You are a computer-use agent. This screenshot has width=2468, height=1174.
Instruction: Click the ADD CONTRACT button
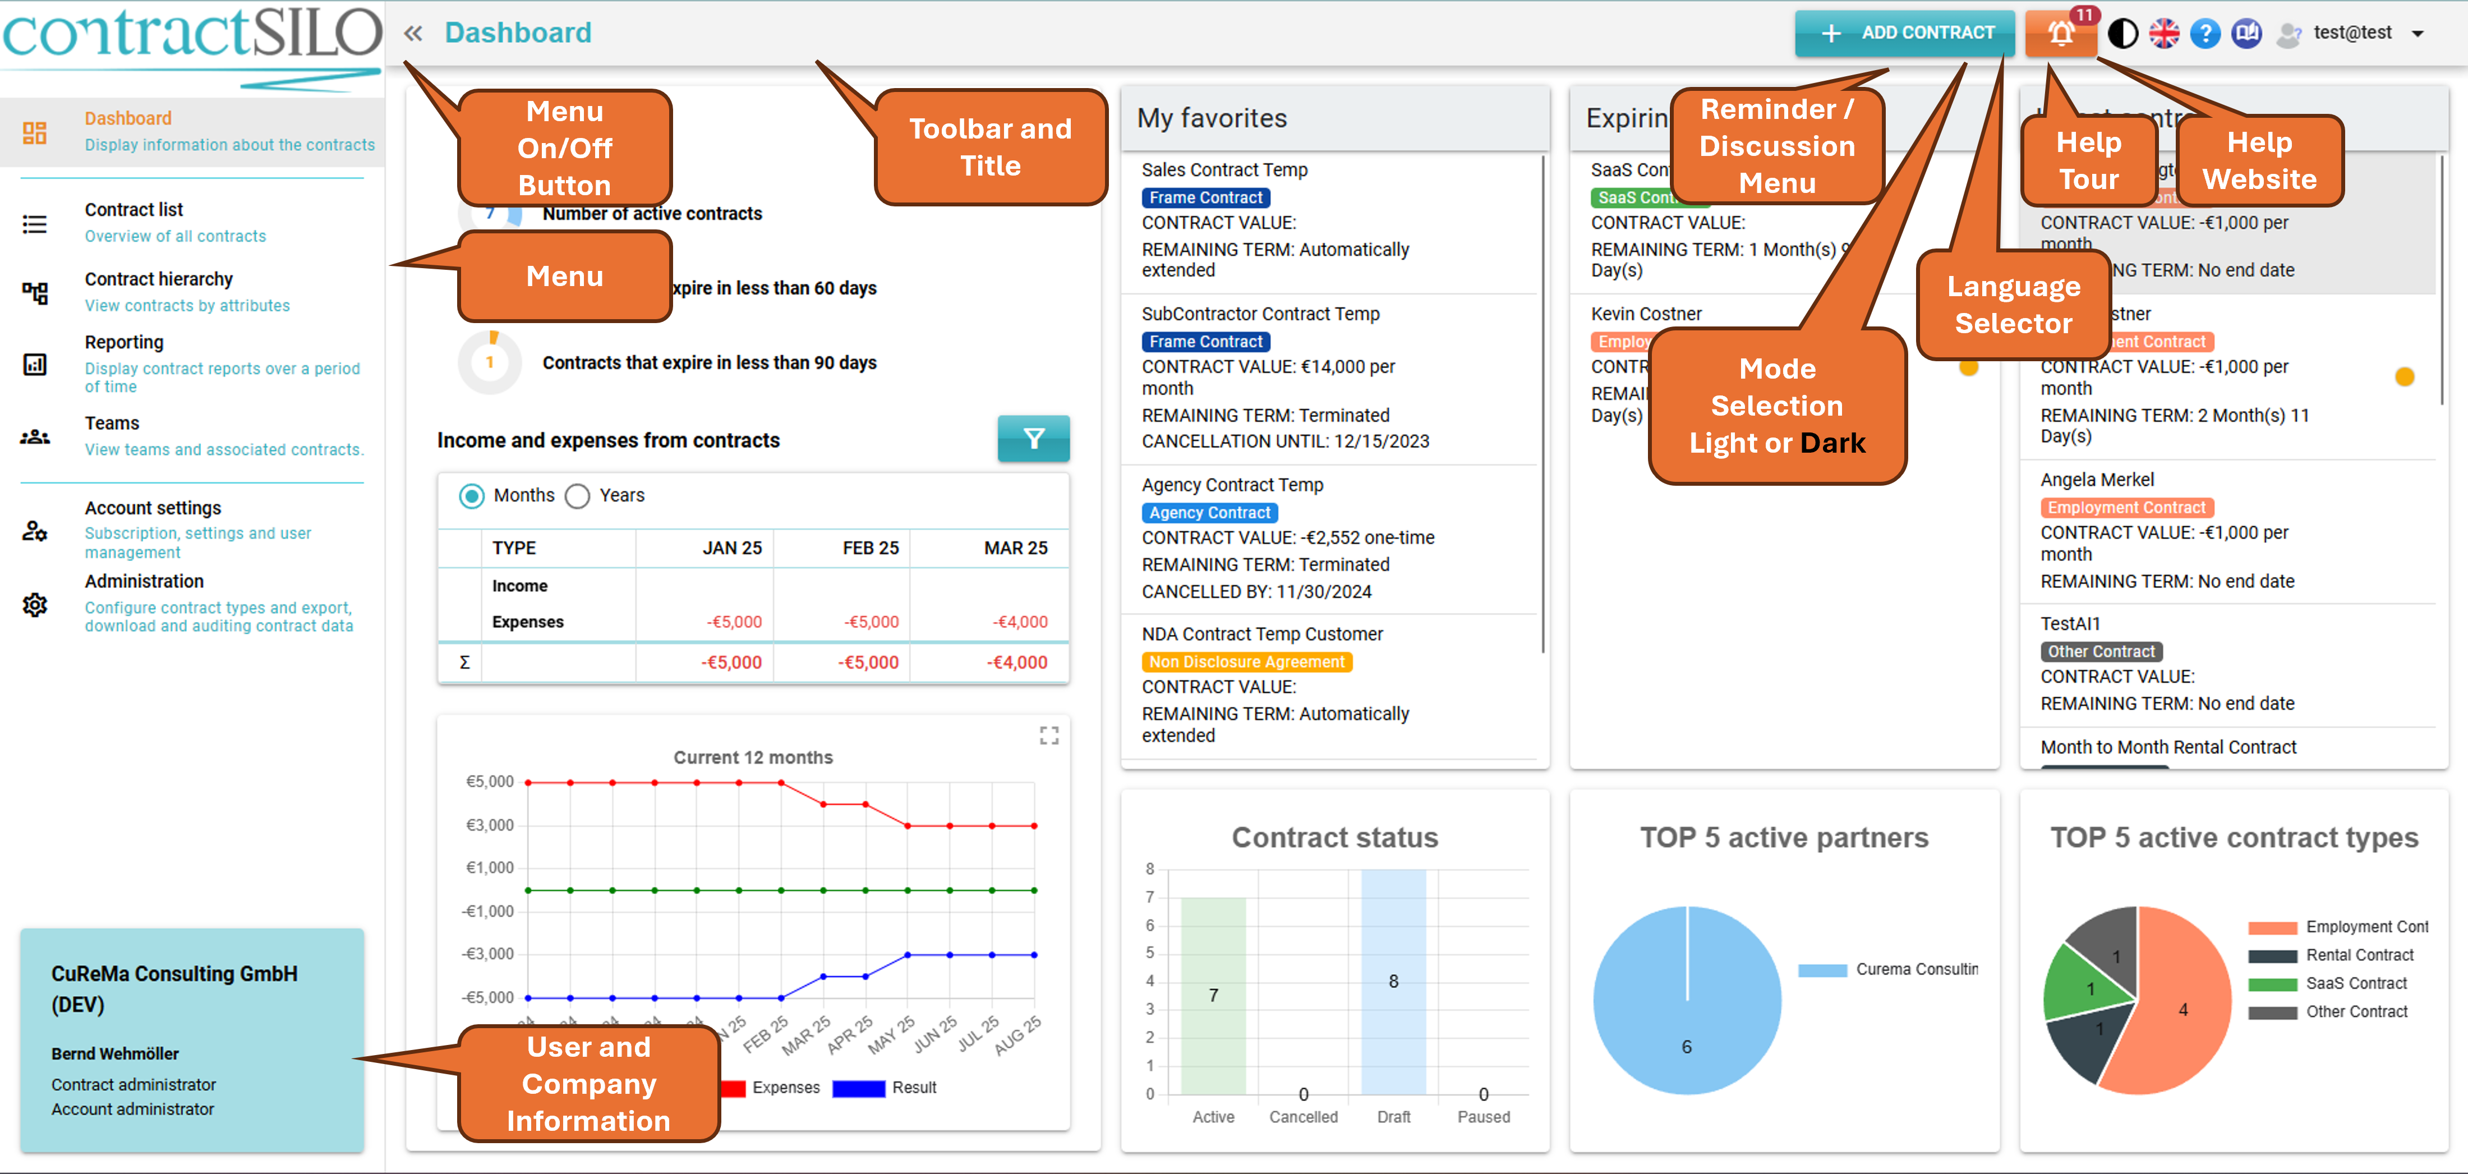1905,34
